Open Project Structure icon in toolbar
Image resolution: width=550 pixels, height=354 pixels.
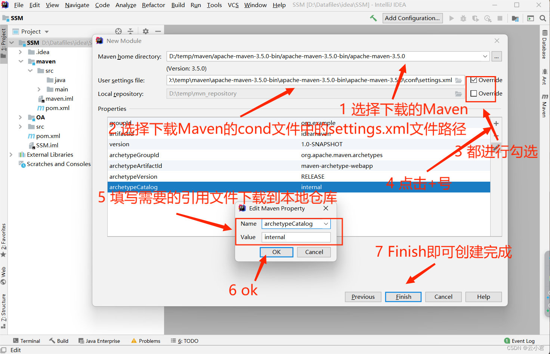515,18
